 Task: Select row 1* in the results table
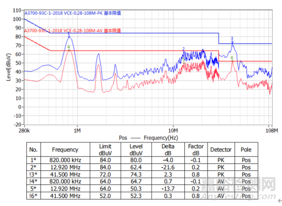point(142,160)
